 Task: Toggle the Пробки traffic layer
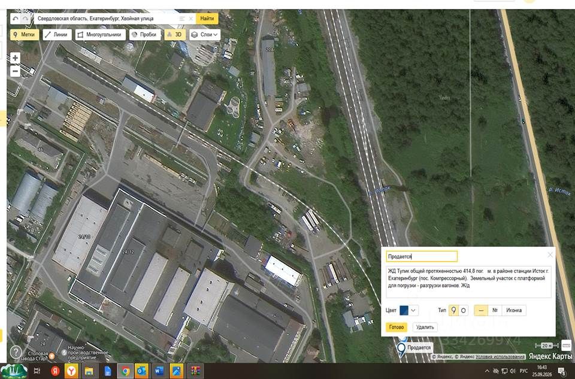(x=145, y=35)
